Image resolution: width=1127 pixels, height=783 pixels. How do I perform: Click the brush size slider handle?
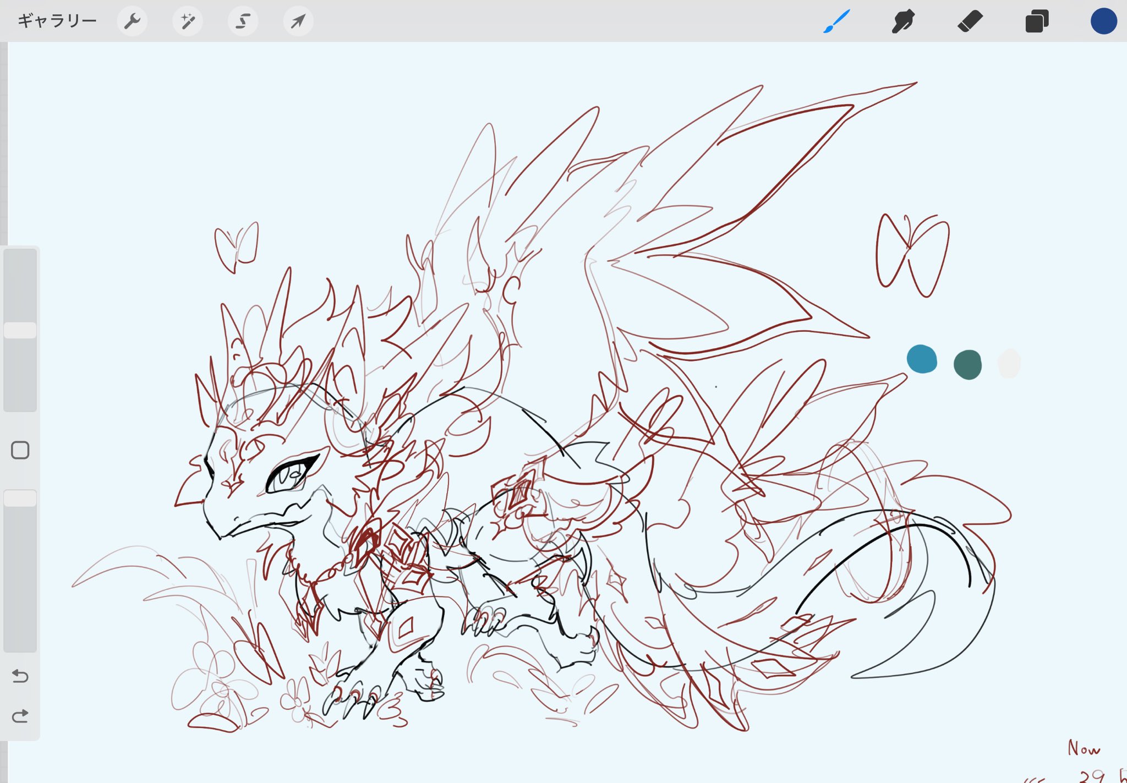coord(20,330)
